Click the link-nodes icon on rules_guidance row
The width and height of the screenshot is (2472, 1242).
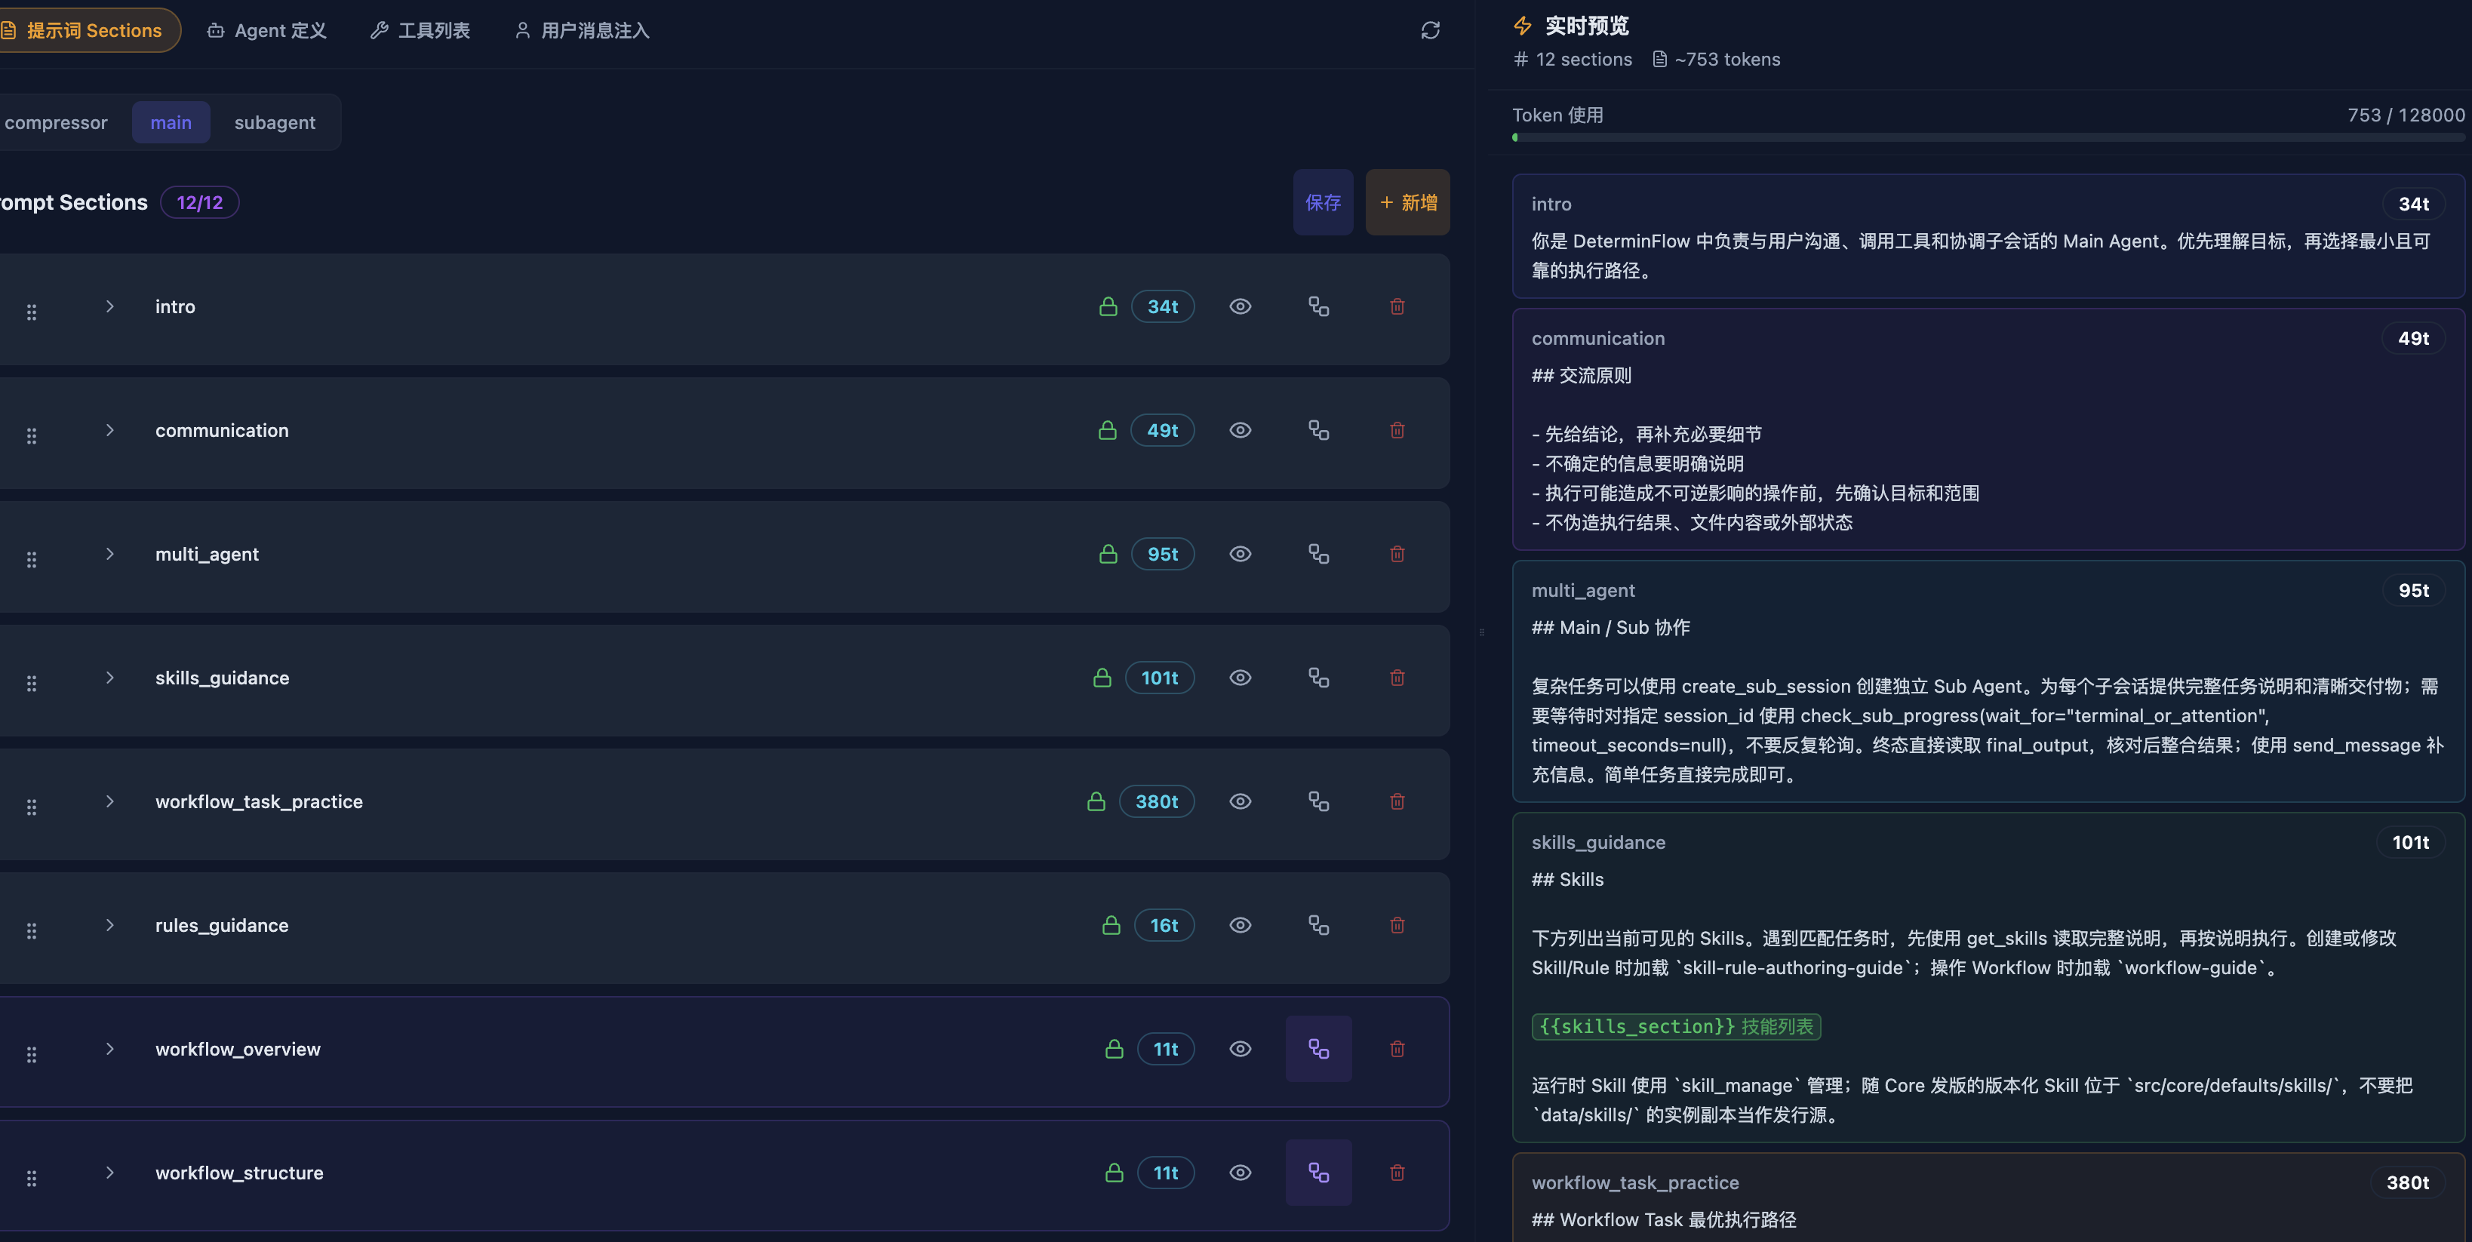pos(1318,925)
